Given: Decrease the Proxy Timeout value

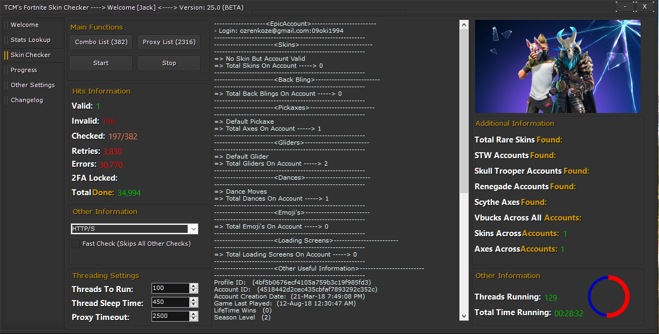Looking at the screenshot, I should (x=194, y=319).
